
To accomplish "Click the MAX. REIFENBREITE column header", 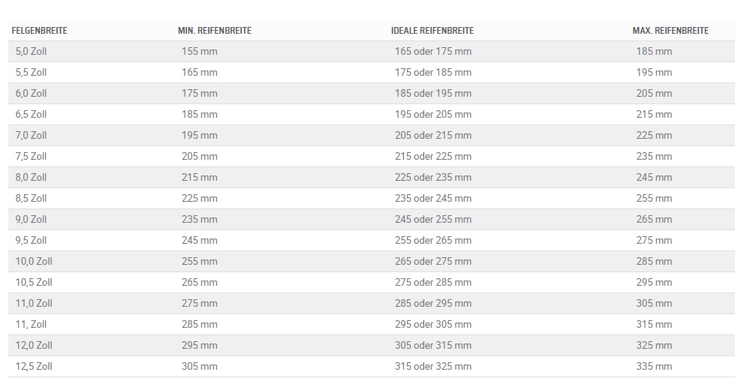I will click(x=670, y=31).
